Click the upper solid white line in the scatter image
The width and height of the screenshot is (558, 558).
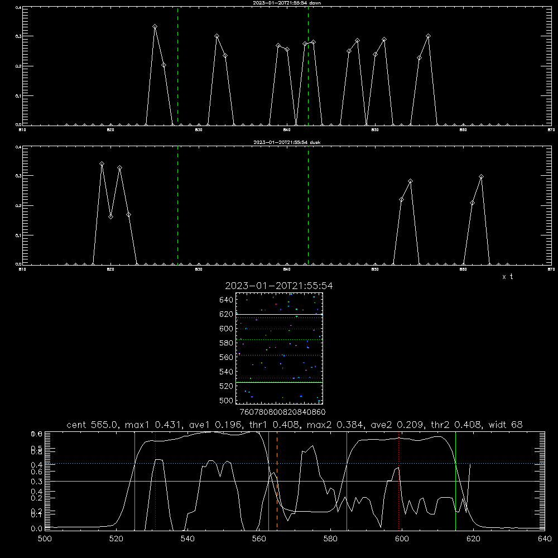coord(280,314)
